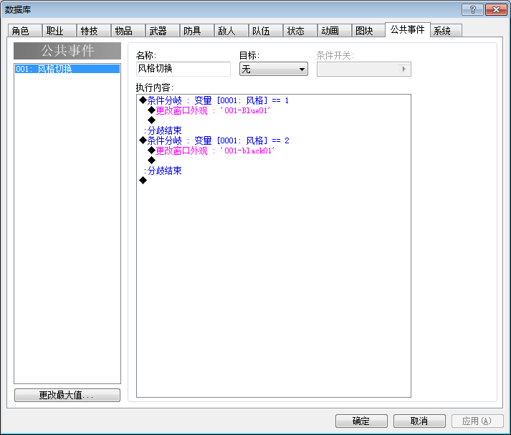The width and height of the screenshot is (511, 435).
Task: Open the 职业 tab
Action: pos(59,31)
